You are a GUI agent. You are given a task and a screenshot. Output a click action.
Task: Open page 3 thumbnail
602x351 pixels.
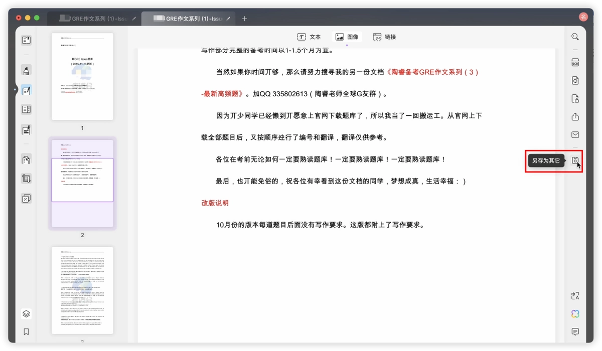[82, 290]
